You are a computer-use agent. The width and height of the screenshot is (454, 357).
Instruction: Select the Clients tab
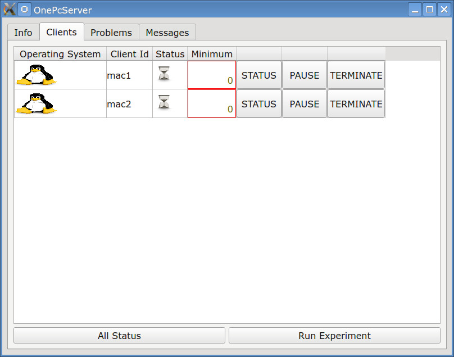[61, 31]
